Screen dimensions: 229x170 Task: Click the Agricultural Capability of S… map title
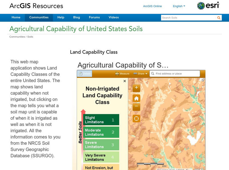tap(123, 65)
